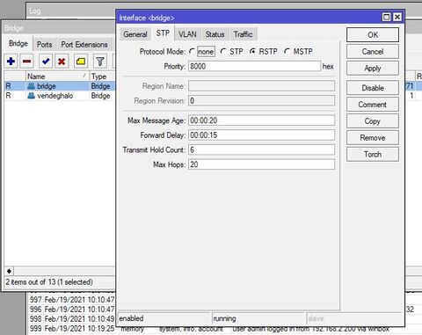Click the Comment button
Viewport: 422px width, 335px height.
373,105
